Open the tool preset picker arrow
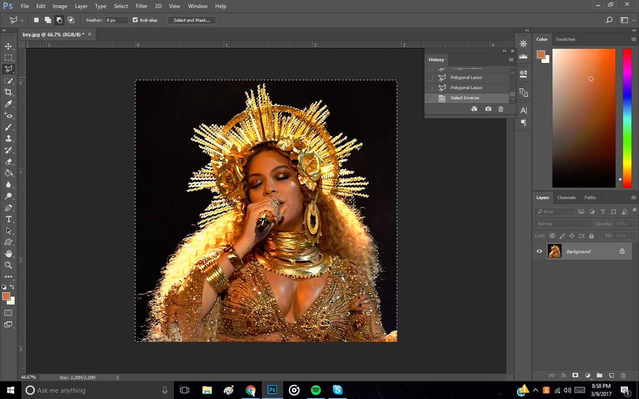639x399 pixels. click(x=22, y=20)
